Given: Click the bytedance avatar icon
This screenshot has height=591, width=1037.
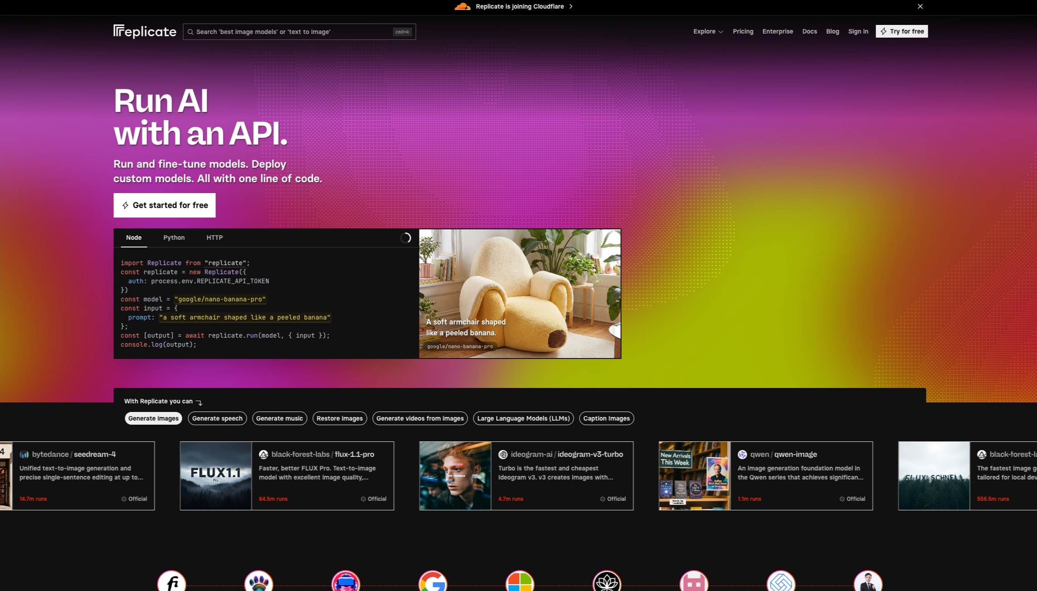Looking at the screenshot, I should click(24, 454).
